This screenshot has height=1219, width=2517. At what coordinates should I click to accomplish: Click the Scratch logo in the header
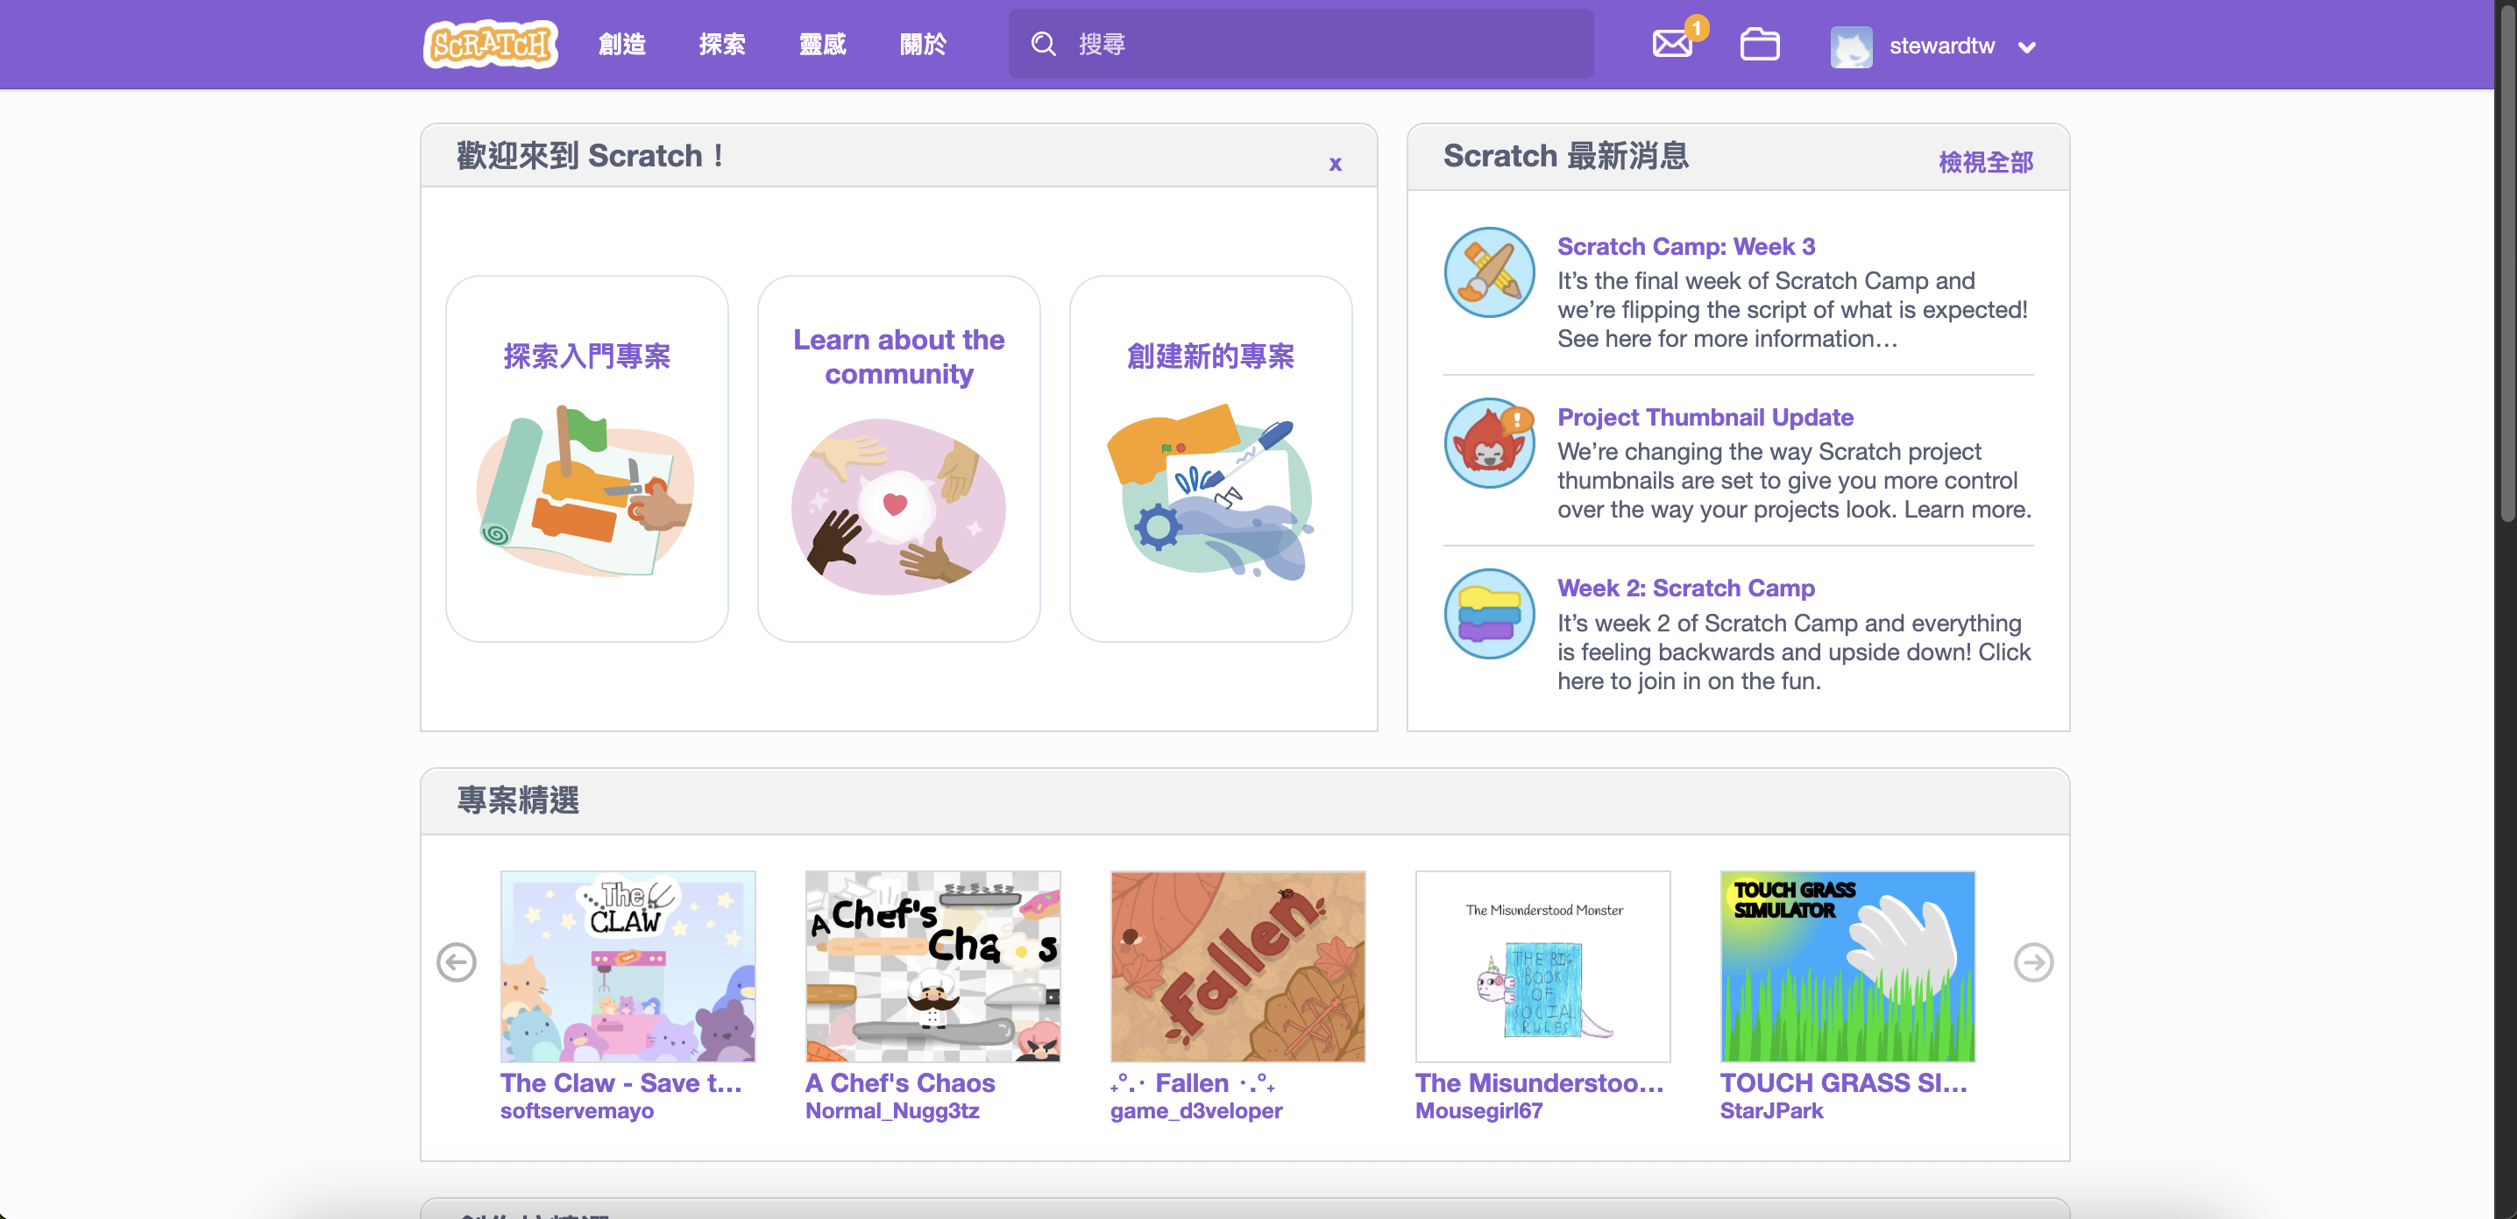click(490, 44)
